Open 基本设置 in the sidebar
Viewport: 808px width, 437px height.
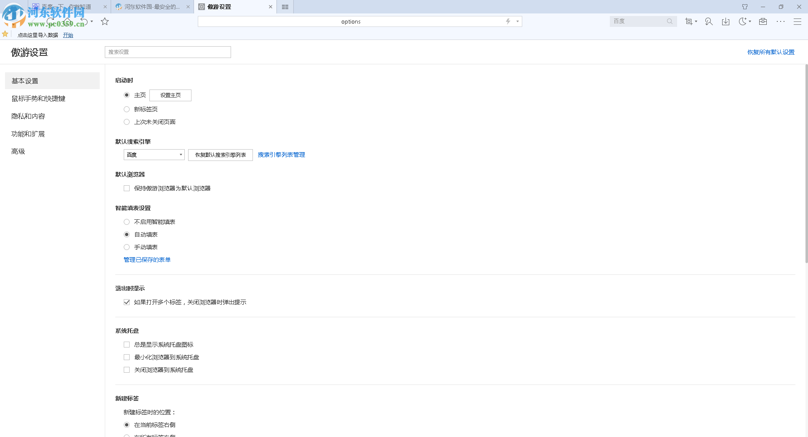point(52,81)
